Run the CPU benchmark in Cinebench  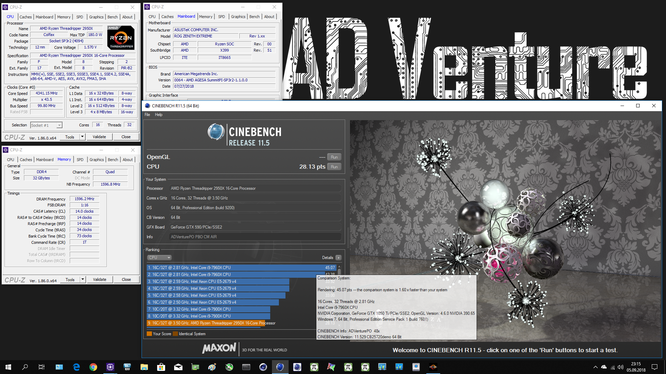point(334,167)
